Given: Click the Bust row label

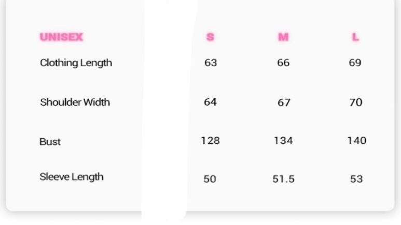Looking at the screenshot, I should tap(50, 142).
